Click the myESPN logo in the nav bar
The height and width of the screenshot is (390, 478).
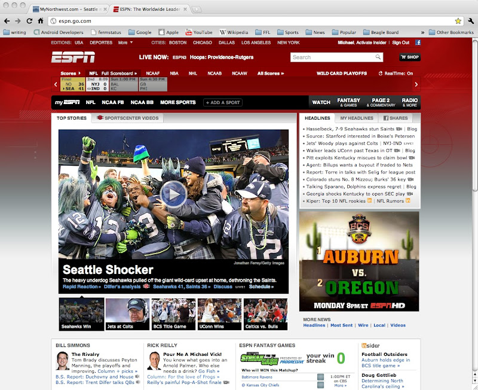click(68, 102)
